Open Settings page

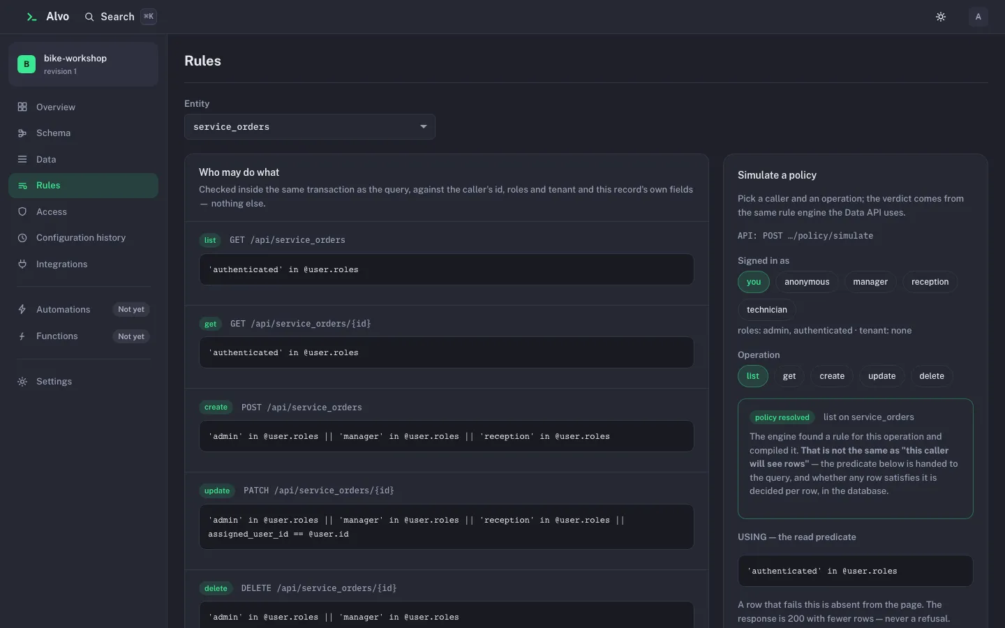[83, 382]
